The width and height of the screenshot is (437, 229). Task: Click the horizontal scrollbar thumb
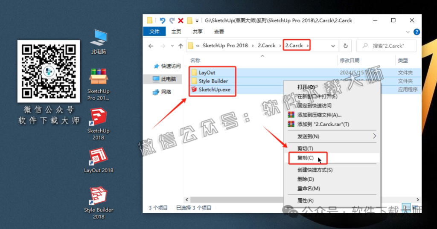237,200
